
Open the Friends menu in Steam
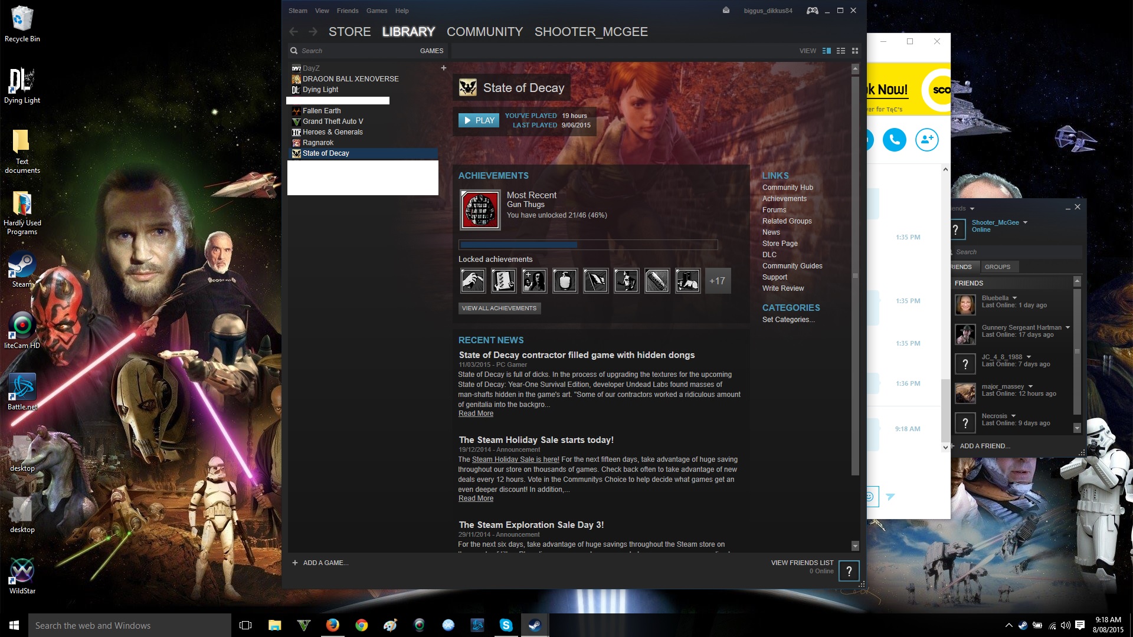tap(348, 11)
